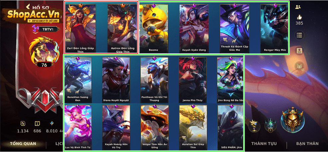Select the Beemo skin card
The image size is (328, 152).
coord(154,28)
